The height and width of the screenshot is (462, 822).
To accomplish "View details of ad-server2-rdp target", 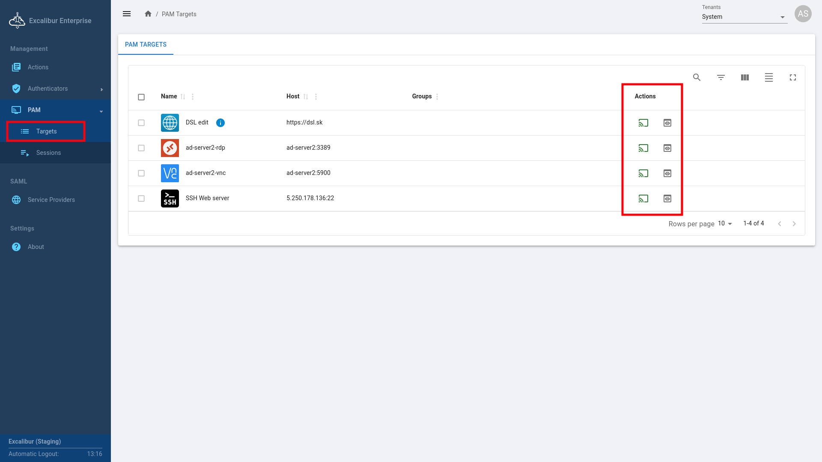I will click(667, 148).
